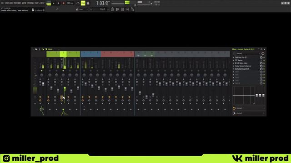Screen dimensions: 291x163
Task: Open the ValhallaVintageVerb effect
Action: (x=242, y=69)
